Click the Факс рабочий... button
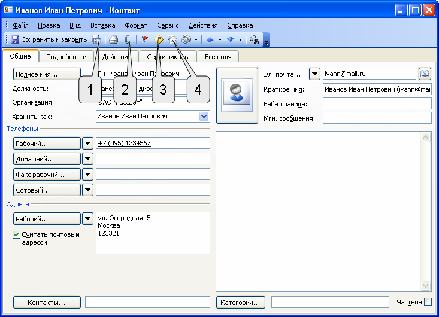The height and width of the screenshot is (317, 439). (x=47, y=175)
